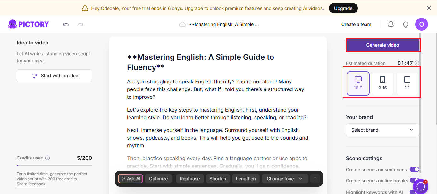Toggle Create scenes on sentences
Screen dimensions: 437x194
(x=414, y=170)
